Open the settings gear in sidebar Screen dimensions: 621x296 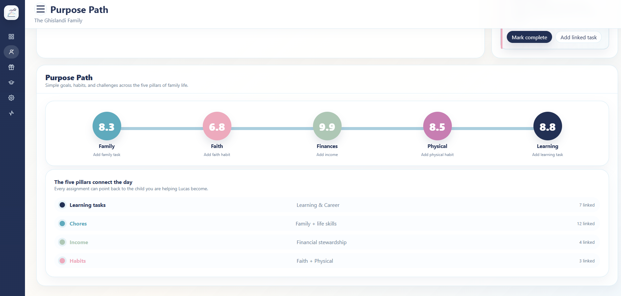(11, 98)
